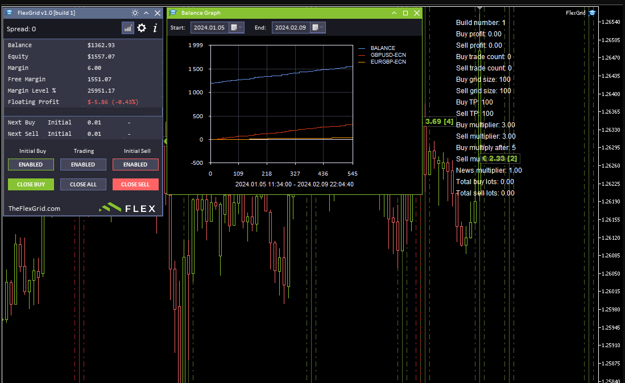Open FlexGrid settings via gear icon
This screenshot has height=383, width=625.
(x=140, y=28)
